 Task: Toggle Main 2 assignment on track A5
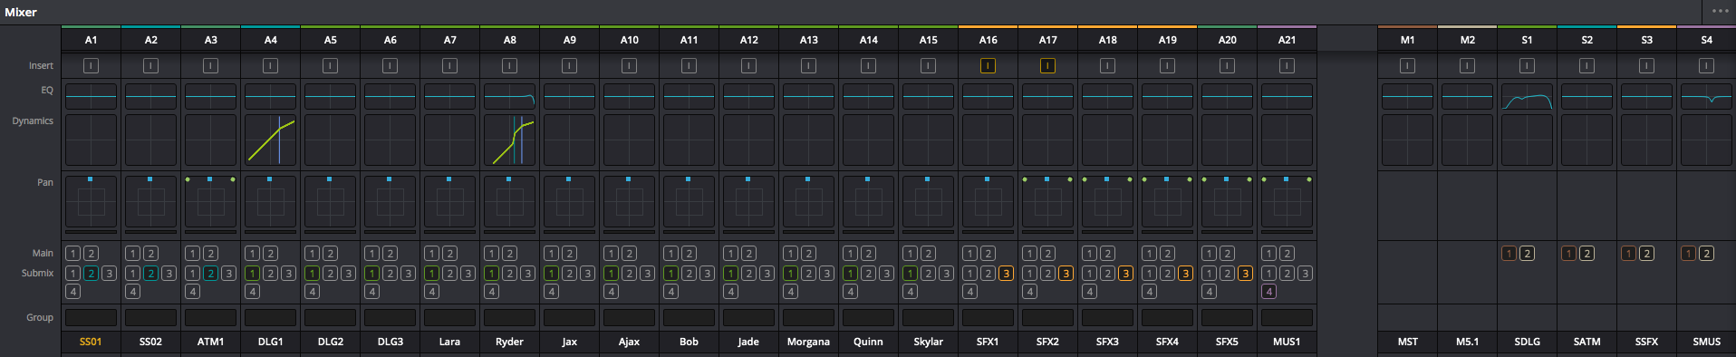click(330, 254)
